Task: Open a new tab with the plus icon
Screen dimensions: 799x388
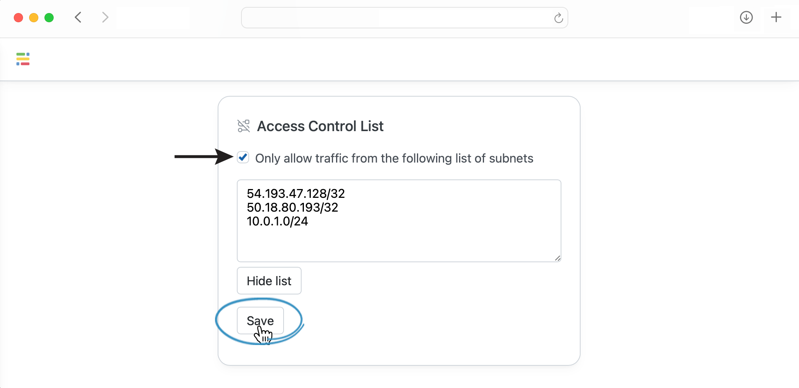Action: point(776,17)
